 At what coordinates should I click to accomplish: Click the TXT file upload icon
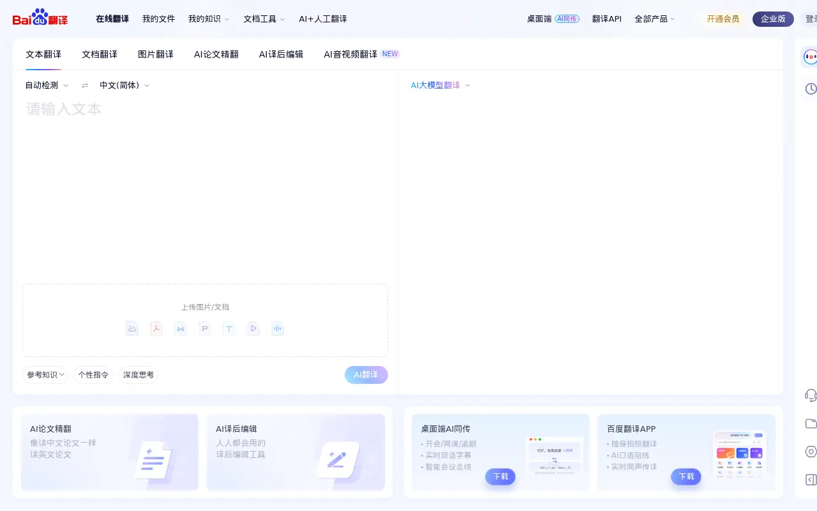click(x=229, y=328)
